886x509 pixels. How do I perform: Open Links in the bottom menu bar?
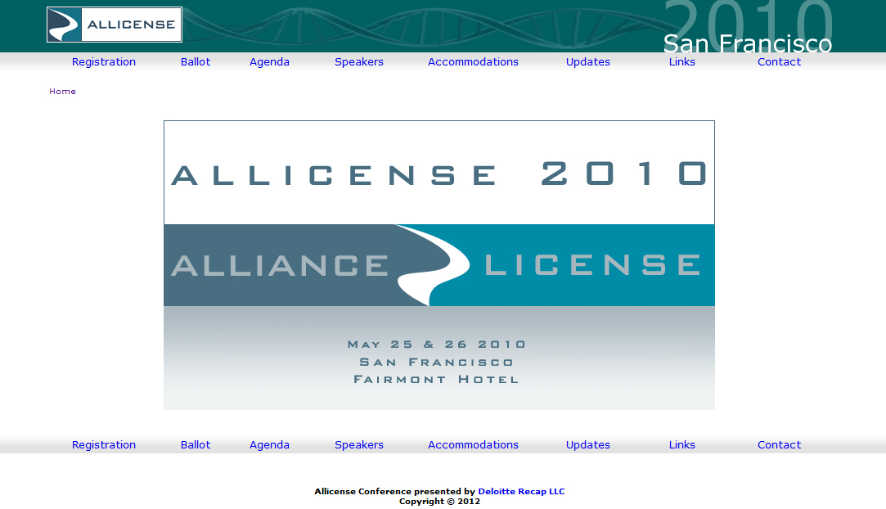click(681, 445)
